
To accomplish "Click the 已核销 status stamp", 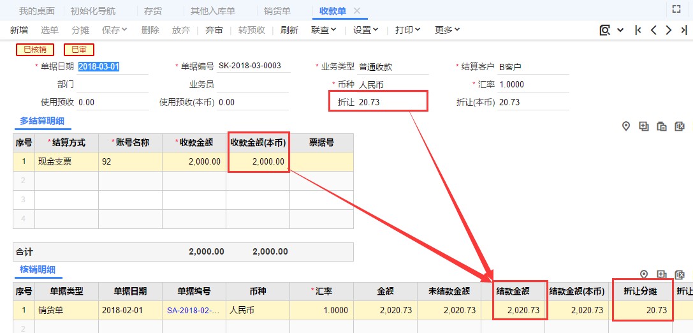I will tap(35, 50).
